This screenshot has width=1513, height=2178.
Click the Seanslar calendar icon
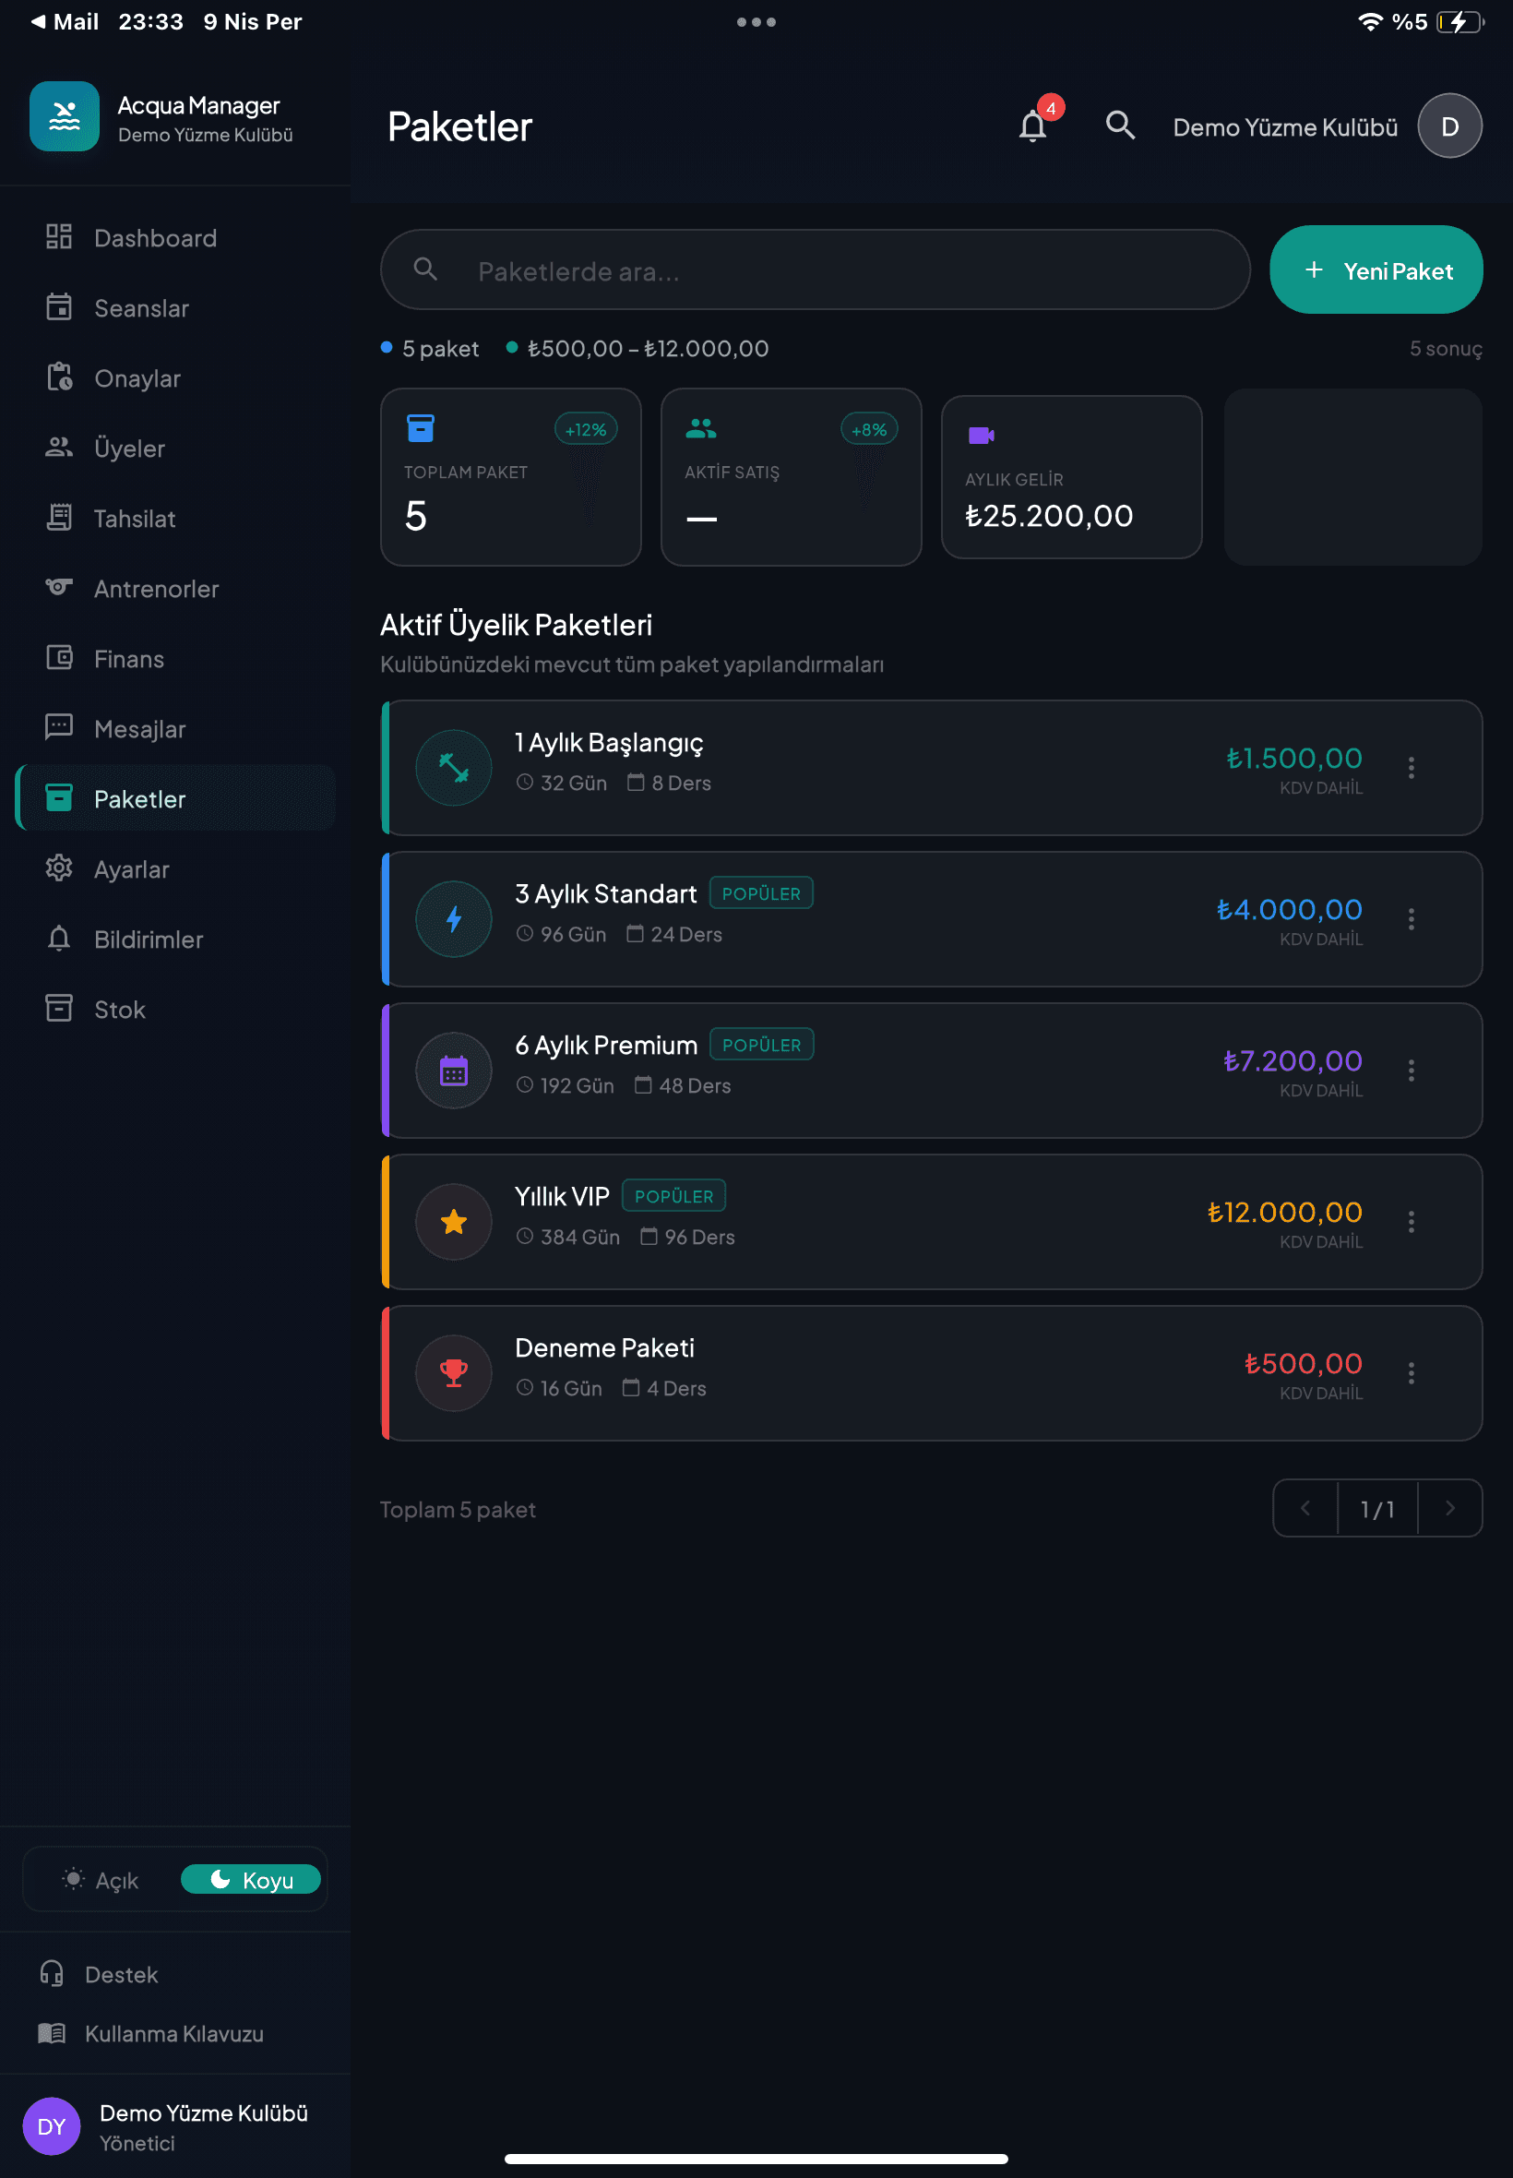59,307
